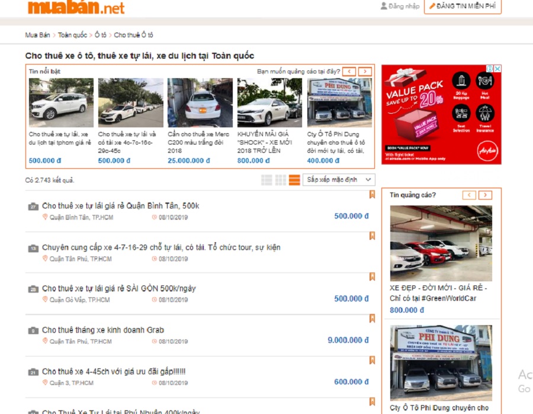Open Merc C200 white car thumbnail
The width and height of the screenshot is (533, 414).
click(x=200, y=102)
